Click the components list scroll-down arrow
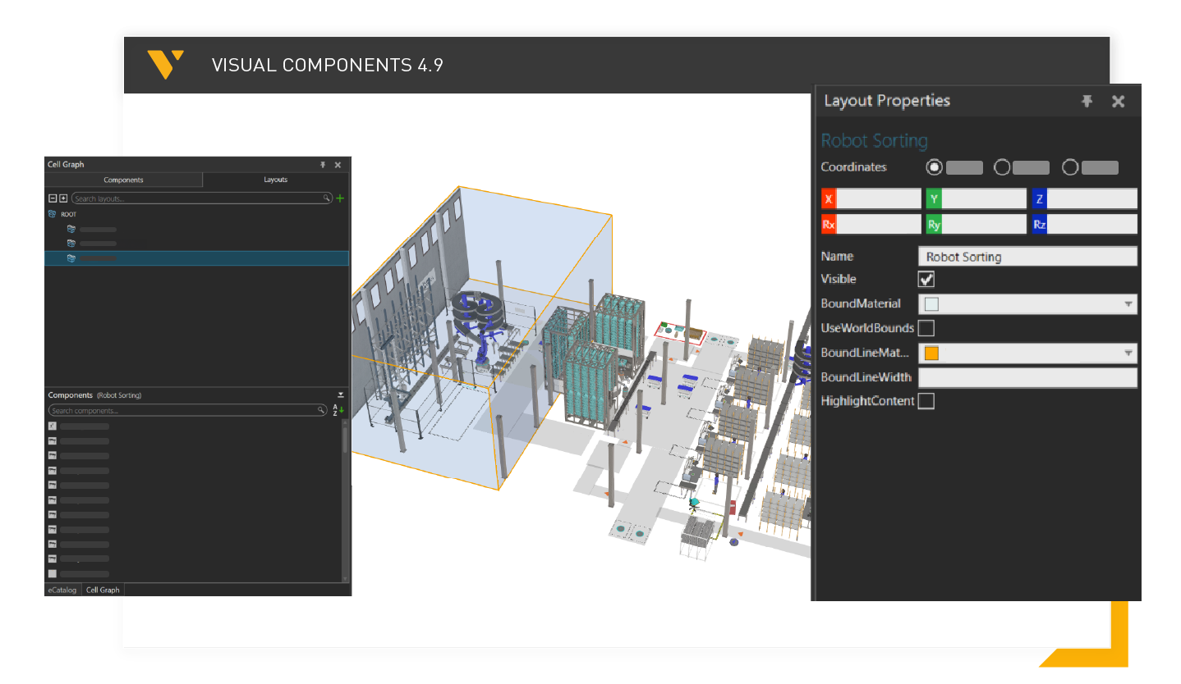The image size is (1181, 684). [x=346, y=579]
